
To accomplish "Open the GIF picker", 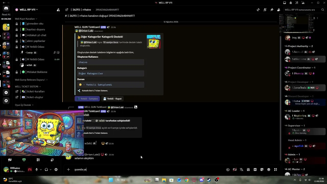I will (255, 169).
